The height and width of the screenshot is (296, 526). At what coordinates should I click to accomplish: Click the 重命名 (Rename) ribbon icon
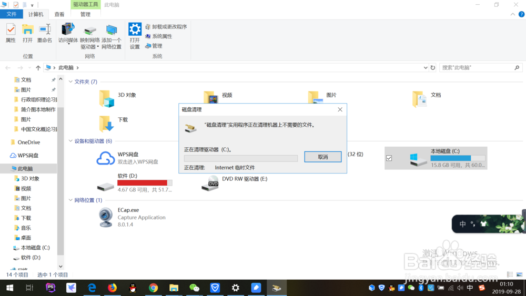(45, 33)
